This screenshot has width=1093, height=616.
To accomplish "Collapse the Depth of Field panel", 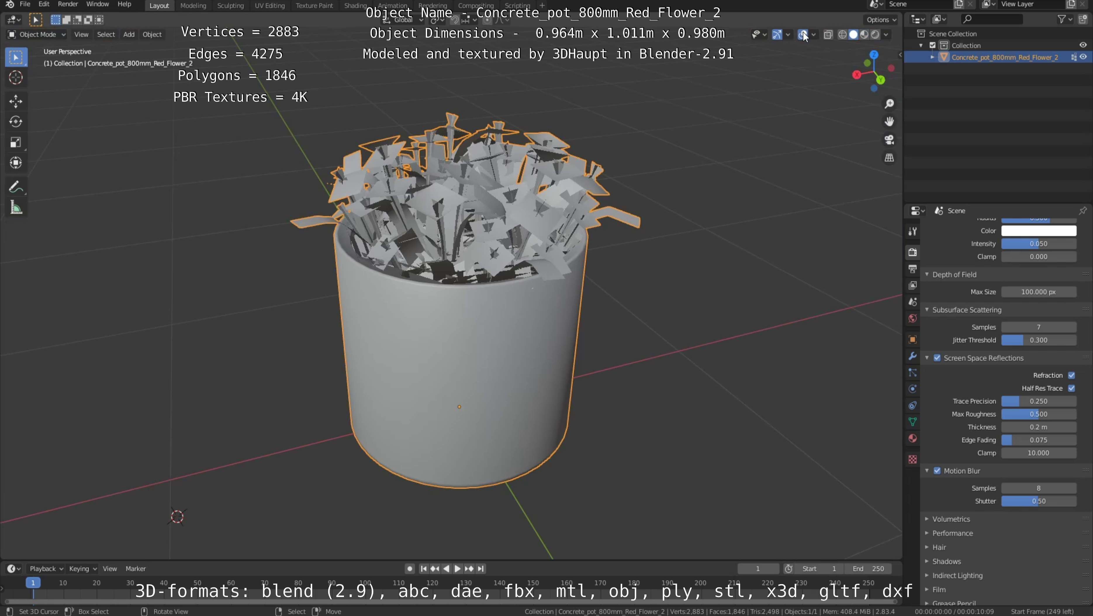I will (x=954, y=275).
